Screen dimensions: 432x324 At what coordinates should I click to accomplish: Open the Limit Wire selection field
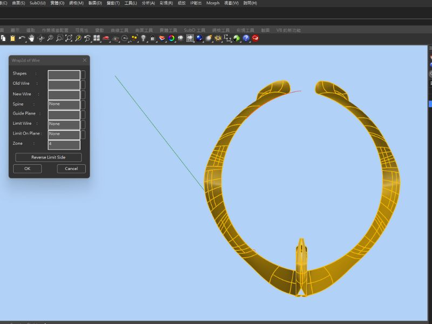click(64, 124)
